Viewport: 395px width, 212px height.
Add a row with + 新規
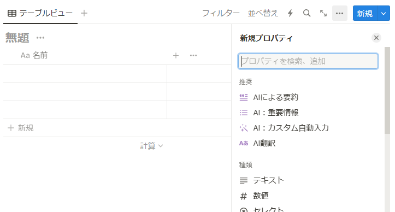(x=21, y=128)
